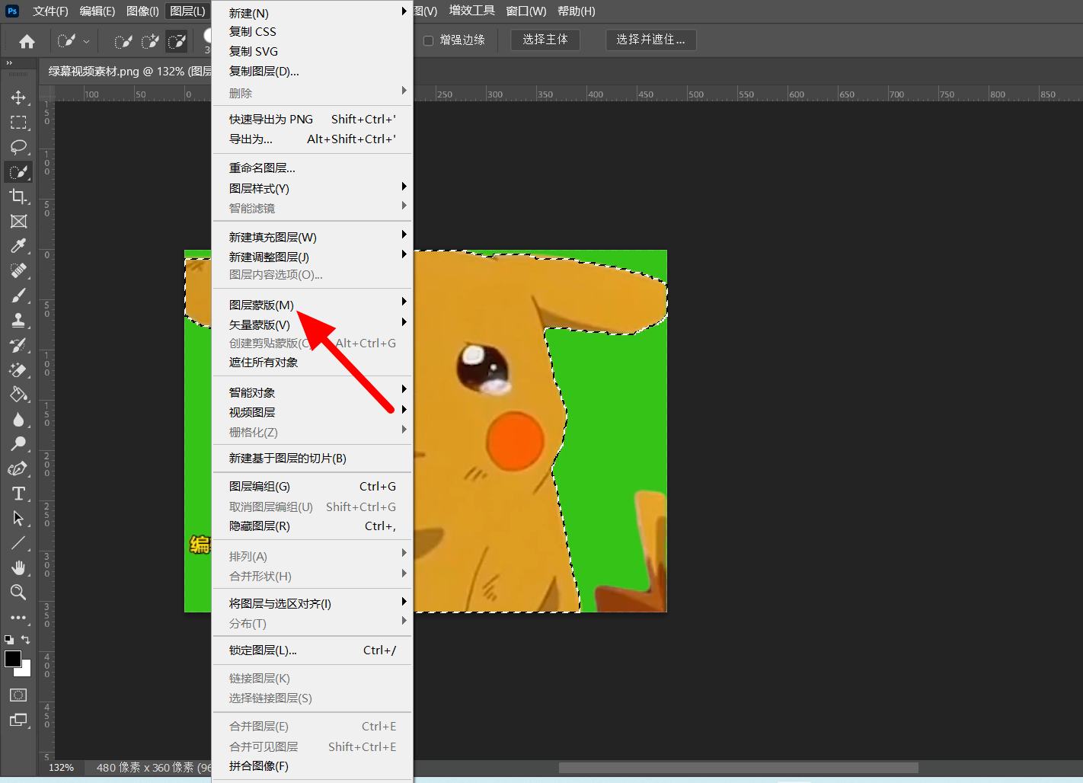Click the 选择并遮住... button

pos(651,40)
